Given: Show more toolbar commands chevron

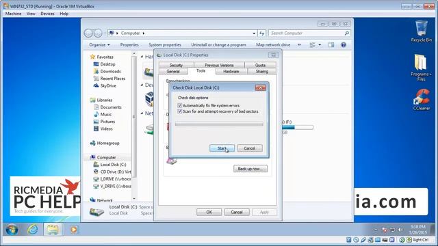Looking at the screenshot, I should point(300,44).
